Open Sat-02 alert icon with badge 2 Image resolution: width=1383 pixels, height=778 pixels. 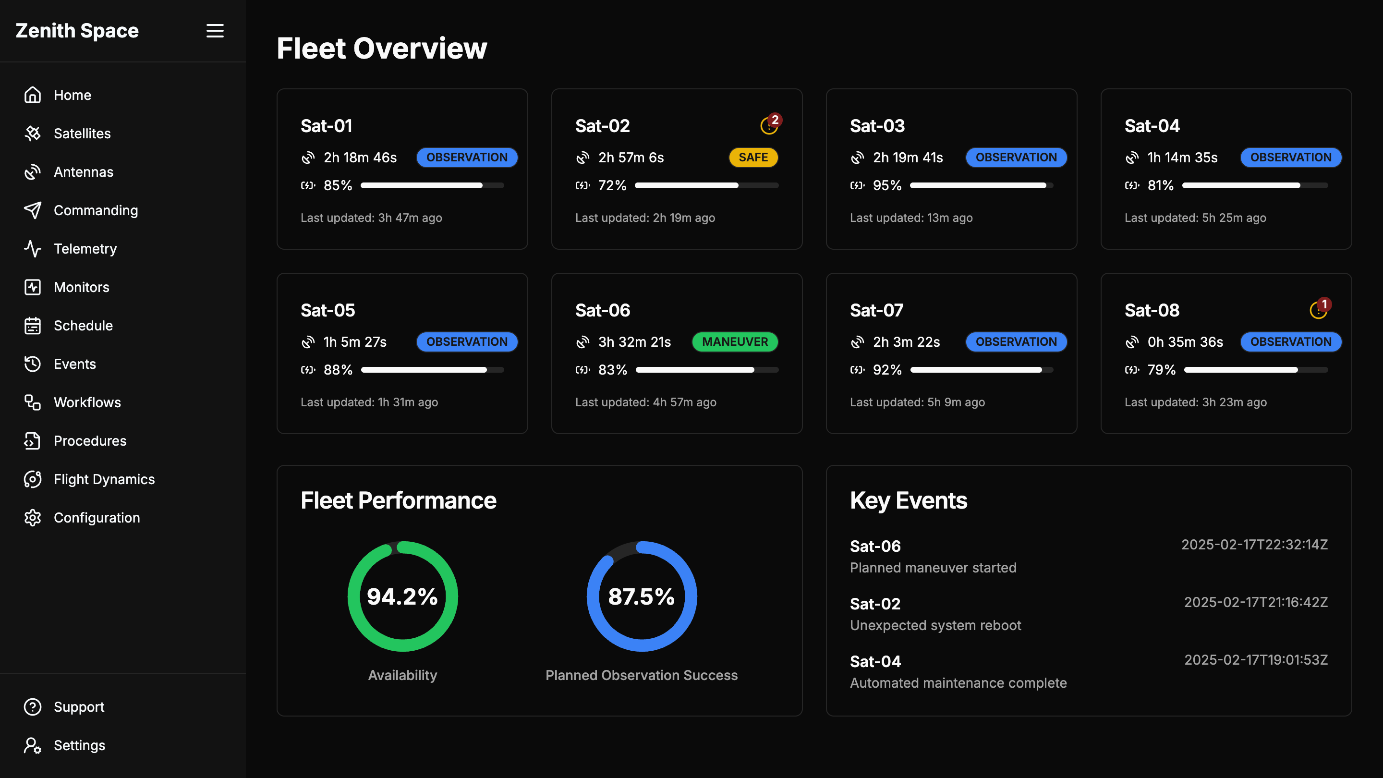click(x=769, y=126)
